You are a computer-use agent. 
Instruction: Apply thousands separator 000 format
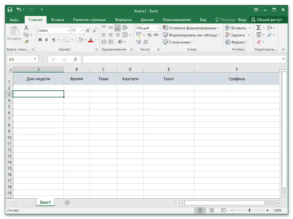(x=156, y=35)
